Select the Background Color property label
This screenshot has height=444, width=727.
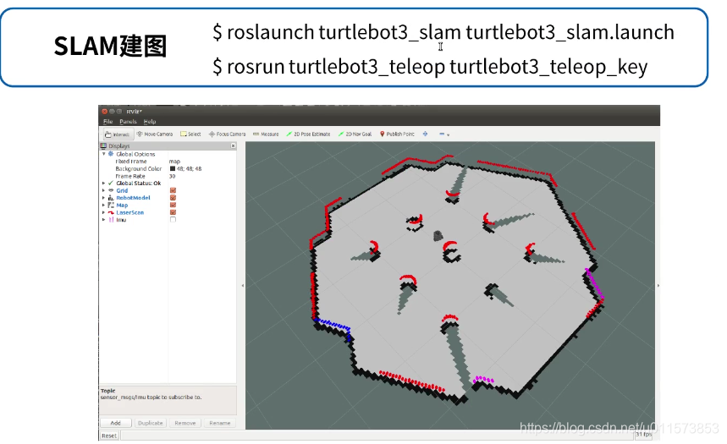pyautogui.click(x=138, y=168)
